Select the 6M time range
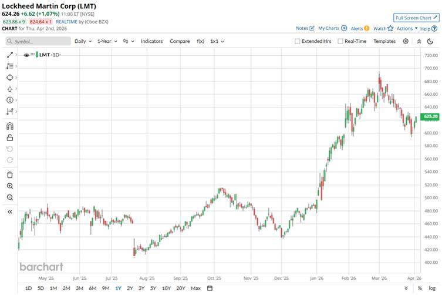This screenshot has width=442, height=295. (93, 288)
